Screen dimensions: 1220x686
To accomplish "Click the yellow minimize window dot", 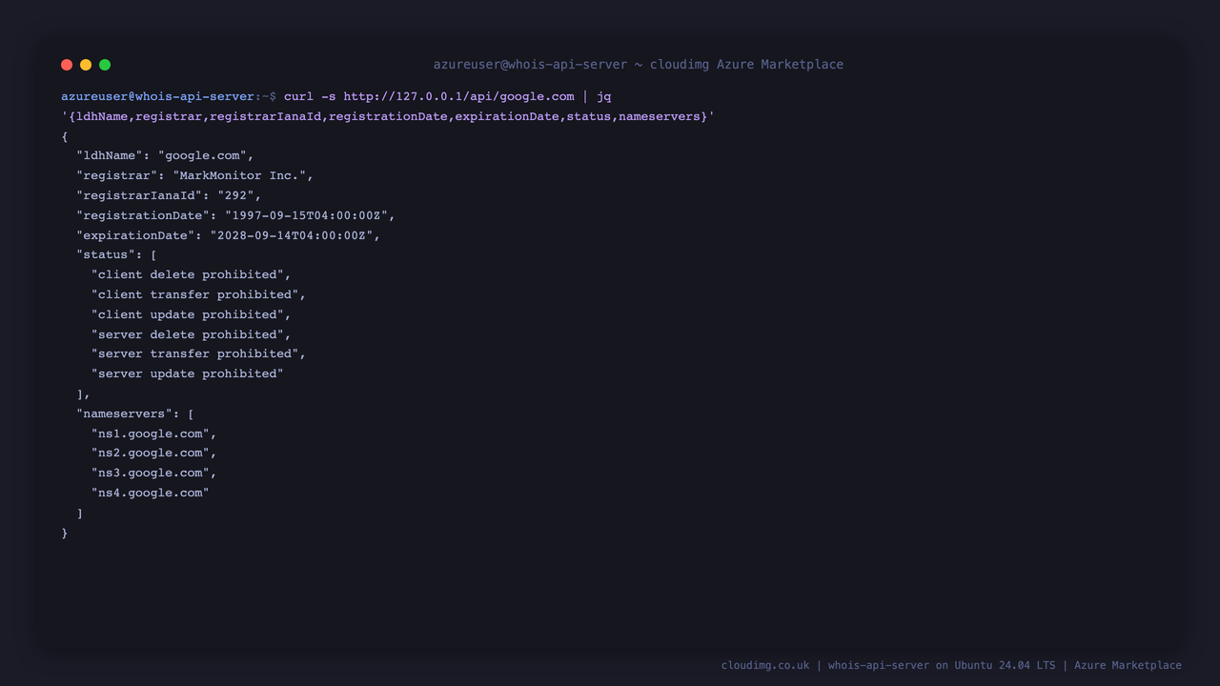I will point(86,65).
